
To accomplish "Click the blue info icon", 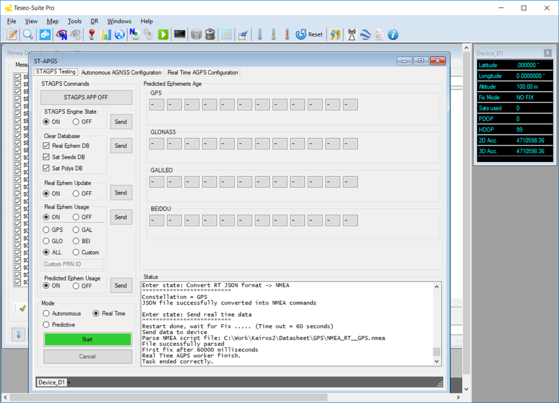I will coord(393,34).
